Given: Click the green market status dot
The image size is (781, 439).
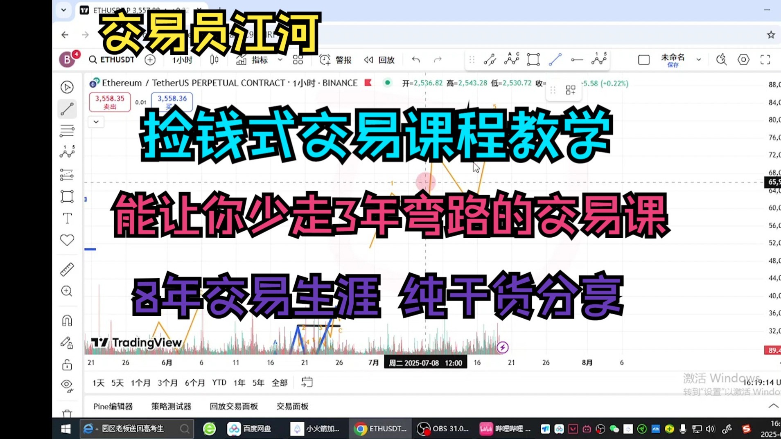Looking at the screenshot, I should coord(387,83).
